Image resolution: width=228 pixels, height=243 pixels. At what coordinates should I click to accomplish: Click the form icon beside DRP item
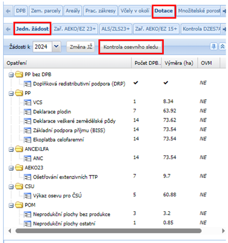27,84
